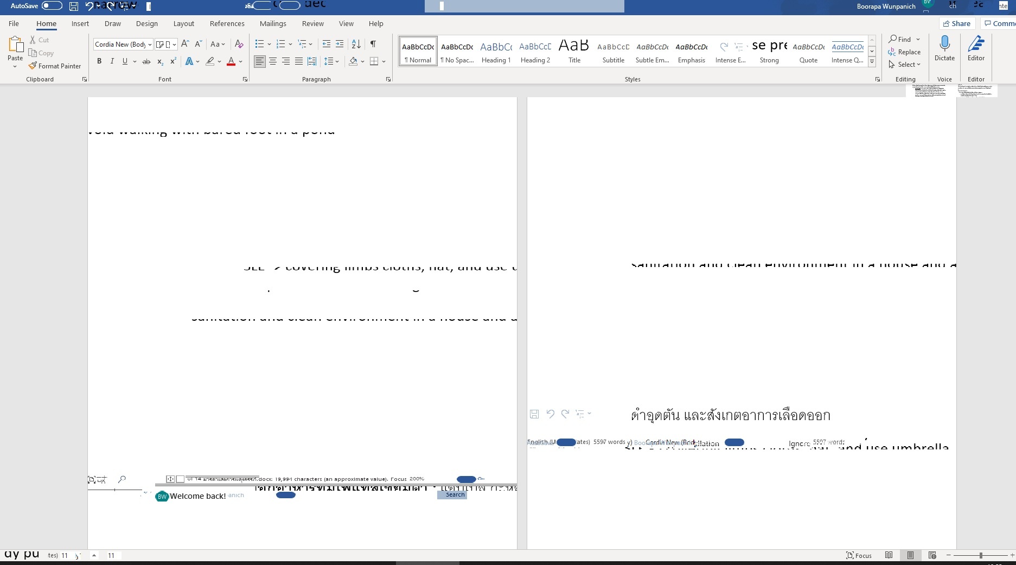Clear all formatting icon
Image resolution: width=1016 pixels, height=565 pixels.
(239, 44)
